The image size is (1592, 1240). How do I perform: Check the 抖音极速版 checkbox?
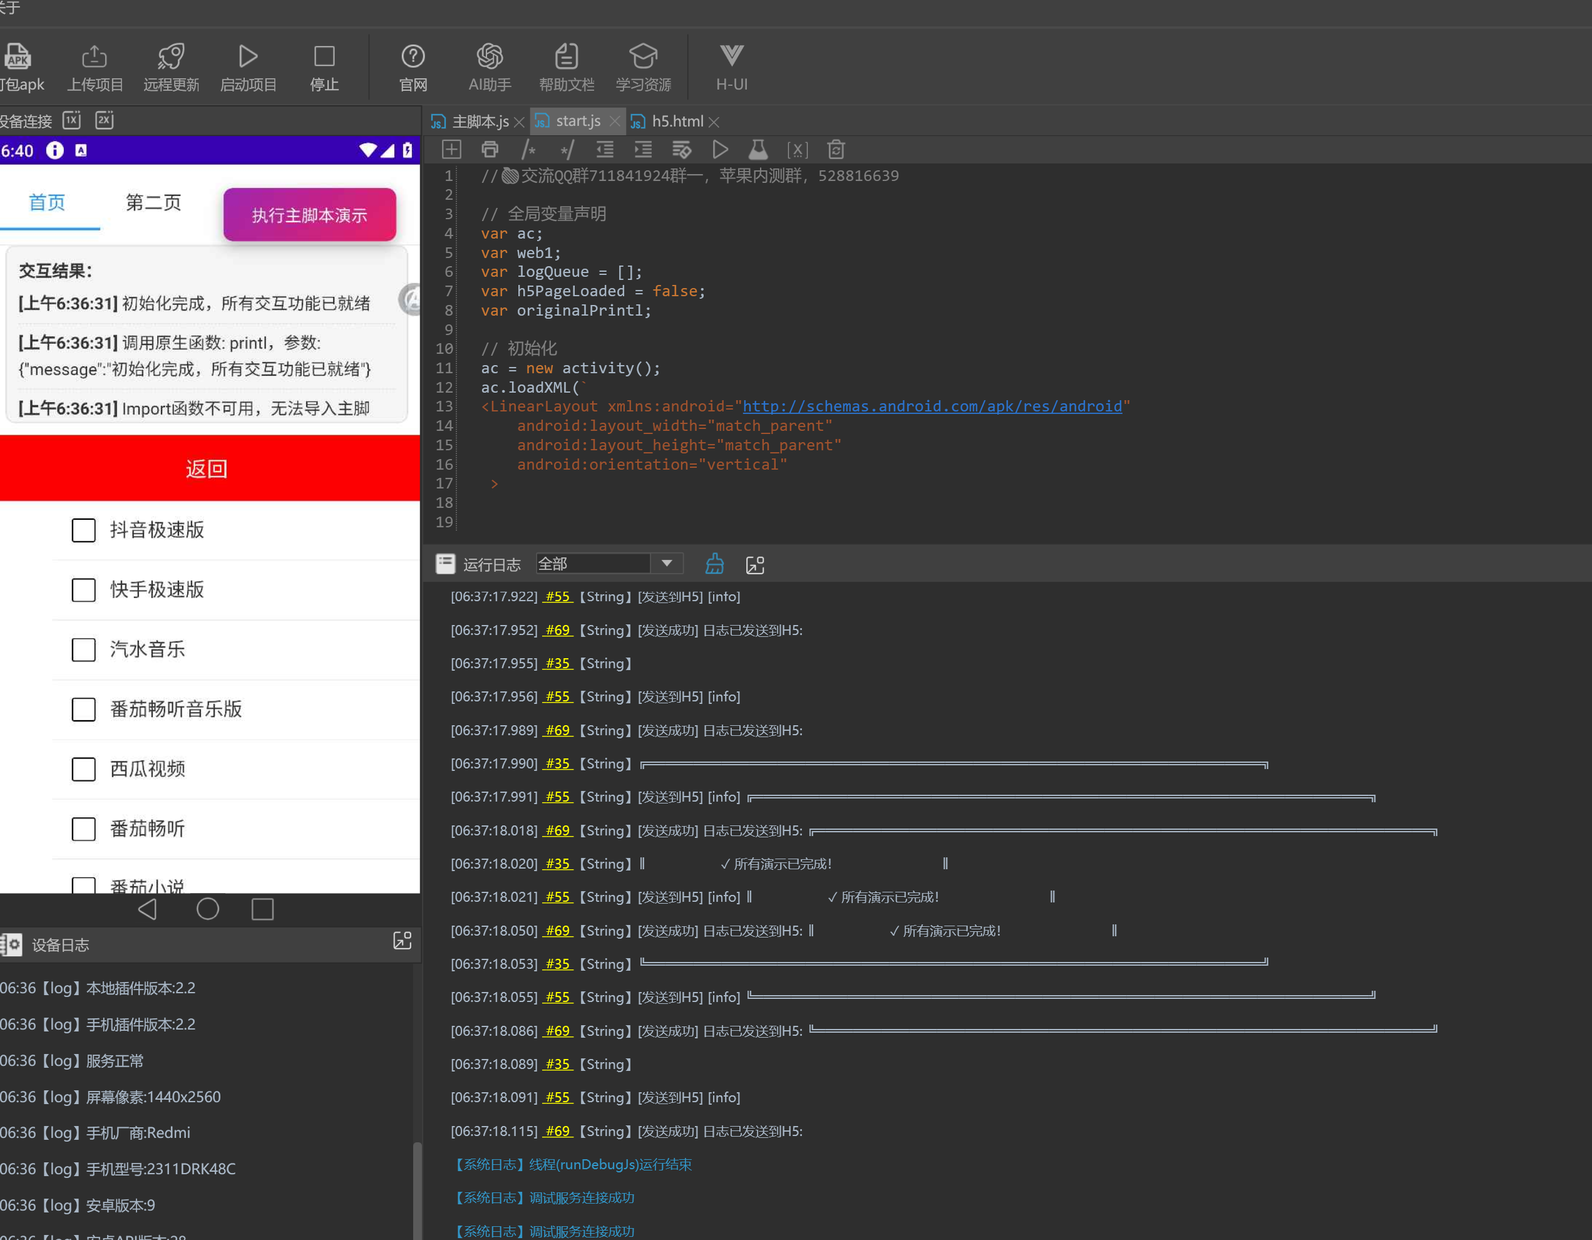[x=84, y=530]
